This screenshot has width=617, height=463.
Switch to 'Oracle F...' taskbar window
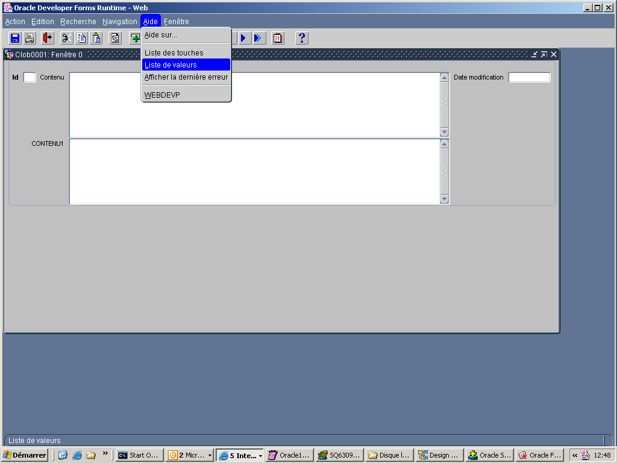(540, 455)
